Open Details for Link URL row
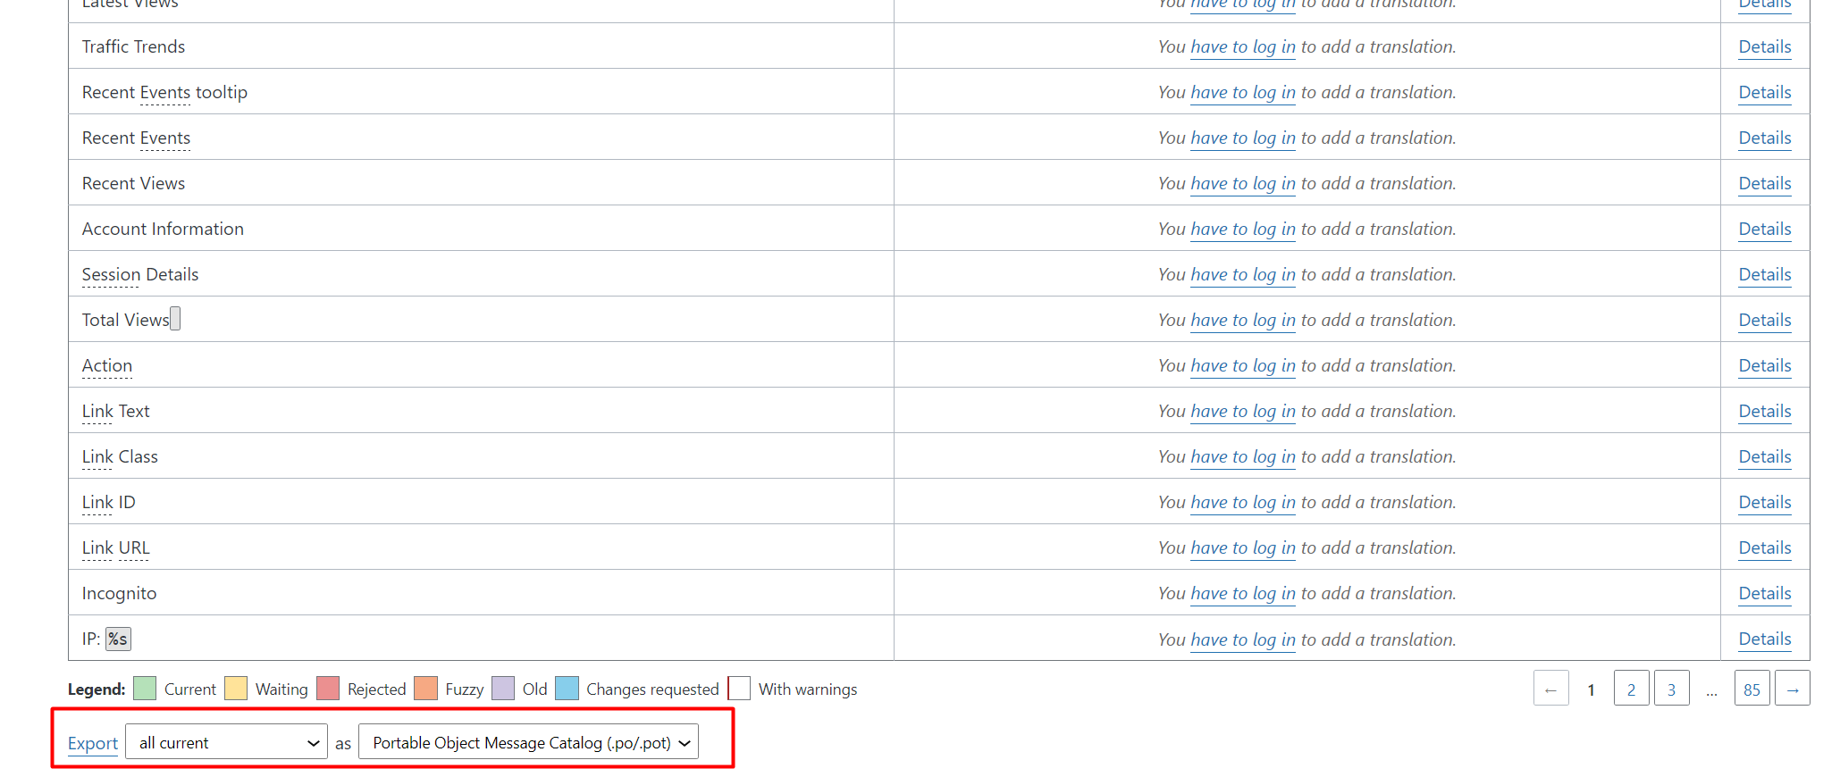Screen dimensions: 1840x777 [1764, 547]
